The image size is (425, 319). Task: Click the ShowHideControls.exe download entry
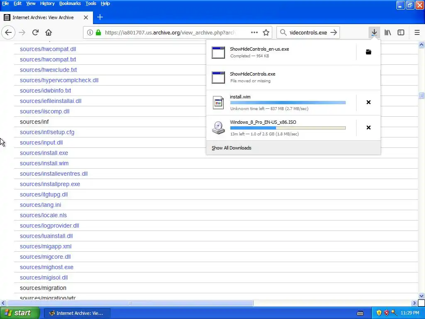pos(293,78)
